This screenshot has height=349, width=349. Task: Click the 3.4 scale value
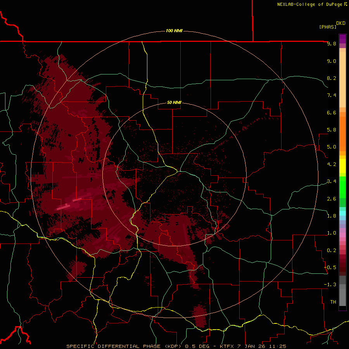[x=332, y=181]
